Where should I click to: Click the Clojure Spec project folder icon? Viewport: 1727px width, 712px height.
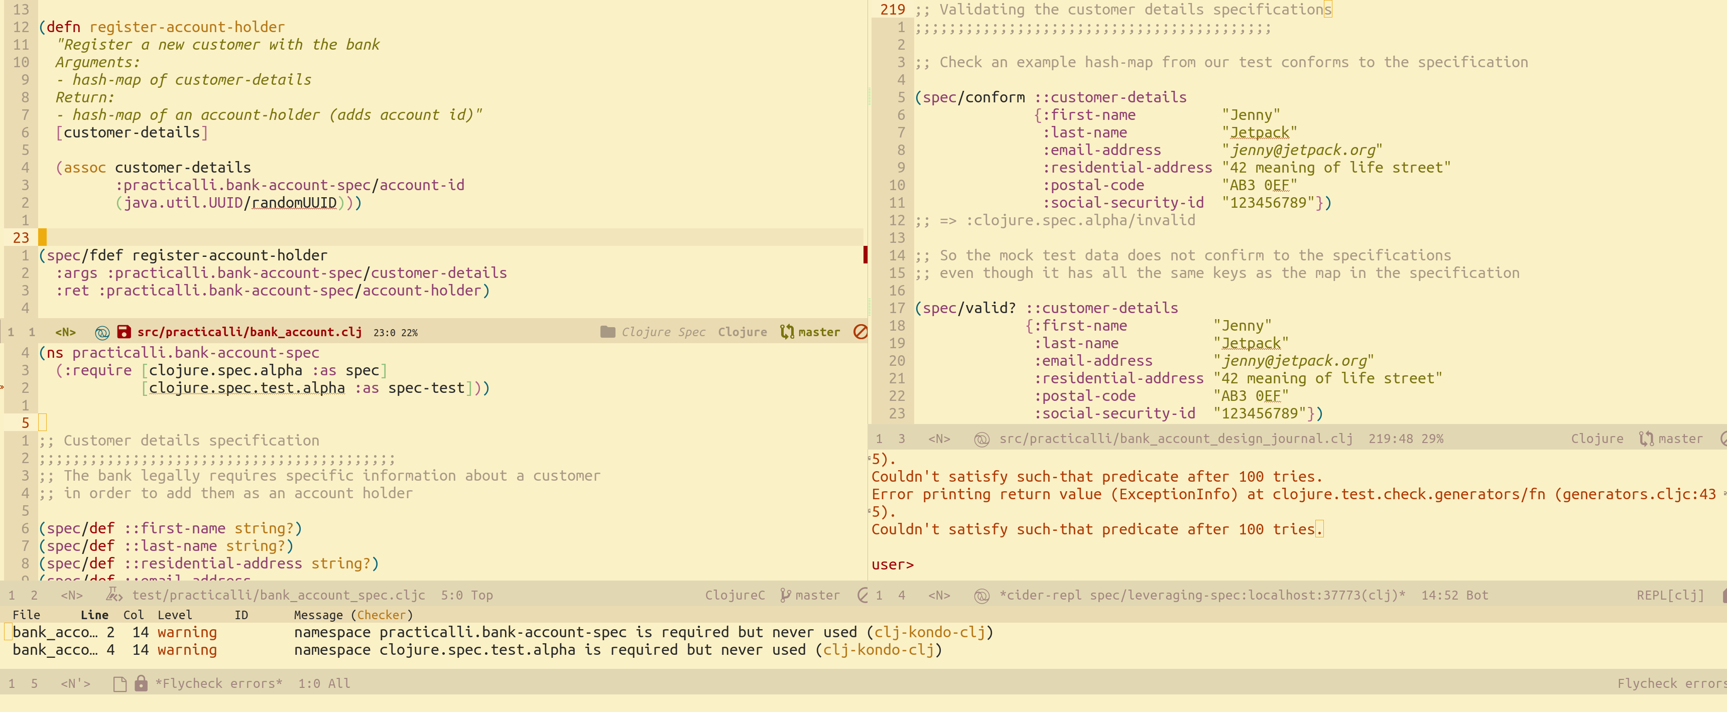coord(607,332)
